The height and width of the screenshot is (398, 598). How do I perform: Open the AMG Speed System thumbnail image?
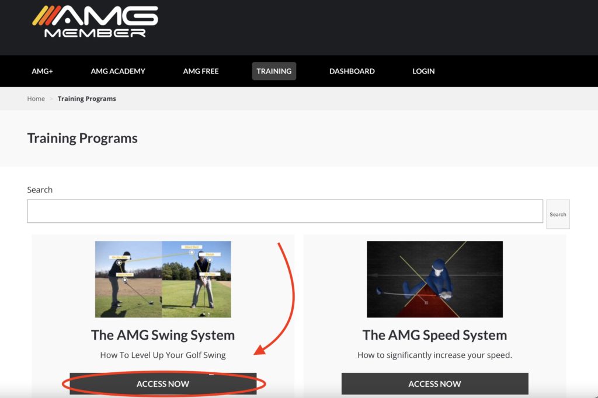point(434,279)
